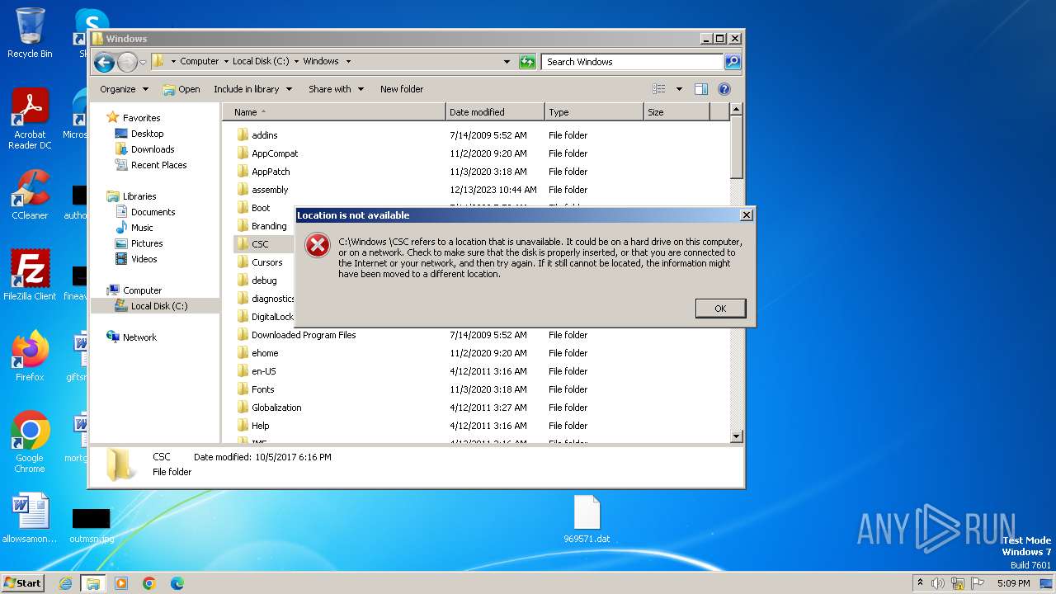
Task: Click the Microsoft Edge taskbar icon
Action: [177, 583]
